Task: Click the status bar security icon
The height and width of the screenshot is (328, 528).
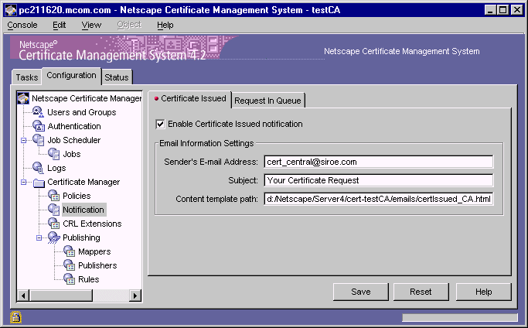Action: point(15,317)
